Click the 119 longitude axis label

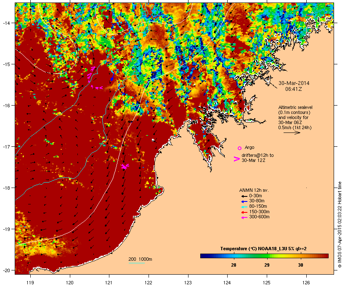pos(30,283)
